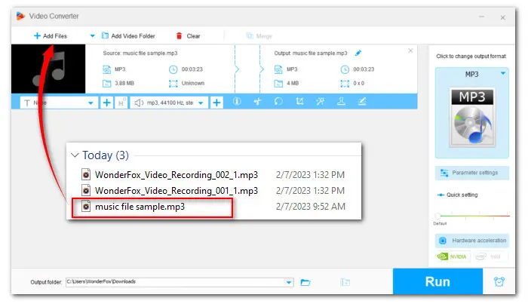Click the Source: music file sample.mp3 label
This screenshot has width=528, height=307.
coord(140,54)
